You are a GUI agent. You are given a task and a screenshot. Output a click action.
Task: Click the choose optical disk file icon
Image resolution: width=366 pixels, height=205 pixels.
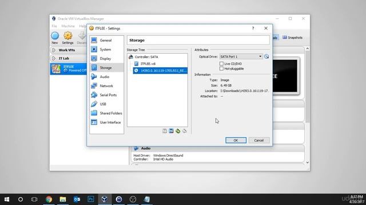(x=266, y=56)
